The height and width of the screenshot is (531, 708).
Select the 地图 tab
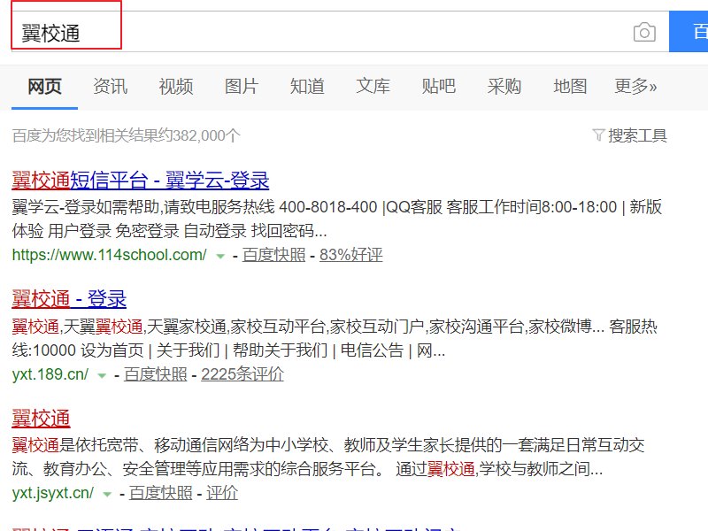[569, 86]
